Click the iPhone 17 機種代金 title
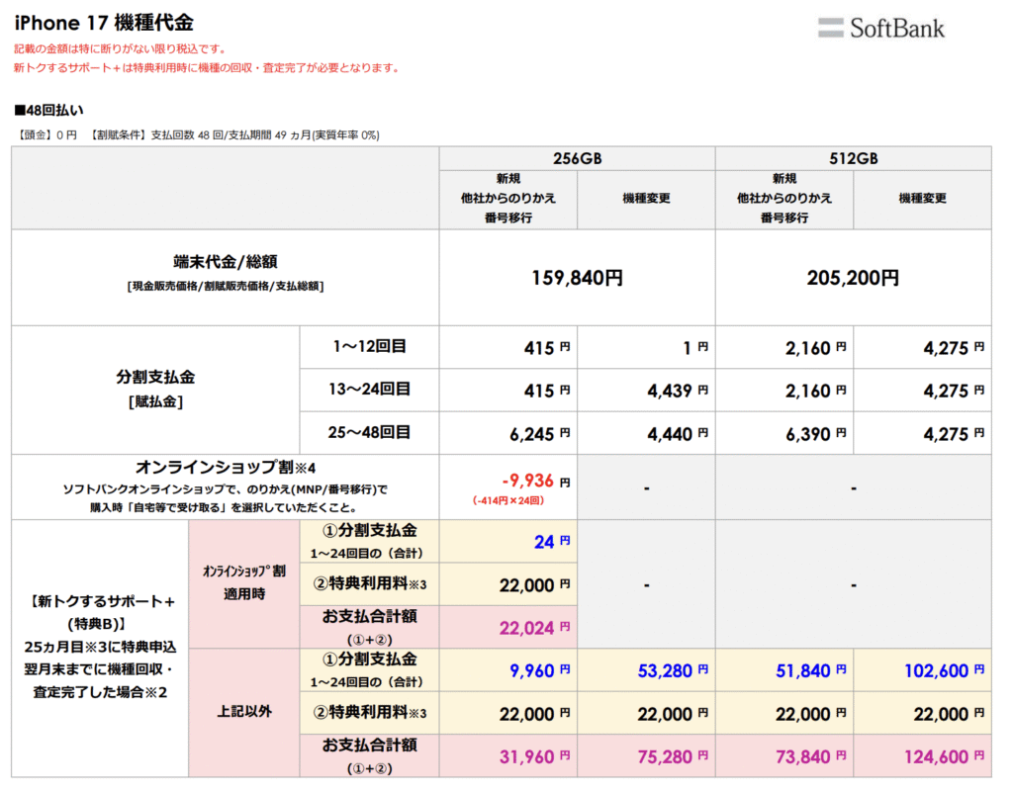 tap(104, 21)
